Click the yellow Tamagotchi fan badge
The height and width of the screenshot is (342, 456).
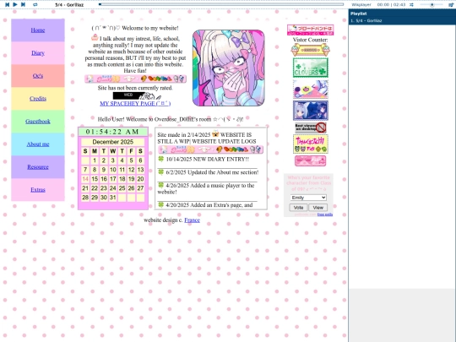coord(311,144)
